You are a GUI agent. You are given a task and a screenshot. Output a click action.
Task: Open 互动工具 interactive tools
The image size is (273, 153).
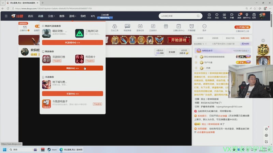(115, 28)
